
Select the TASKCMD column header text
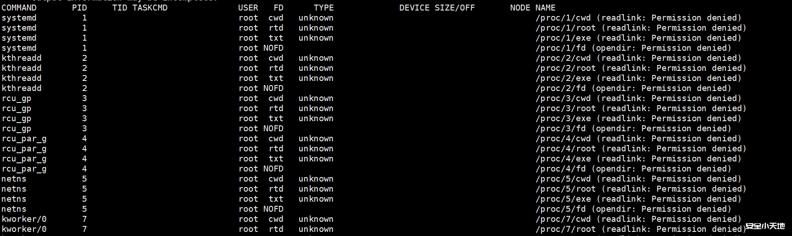click(150, 8)
